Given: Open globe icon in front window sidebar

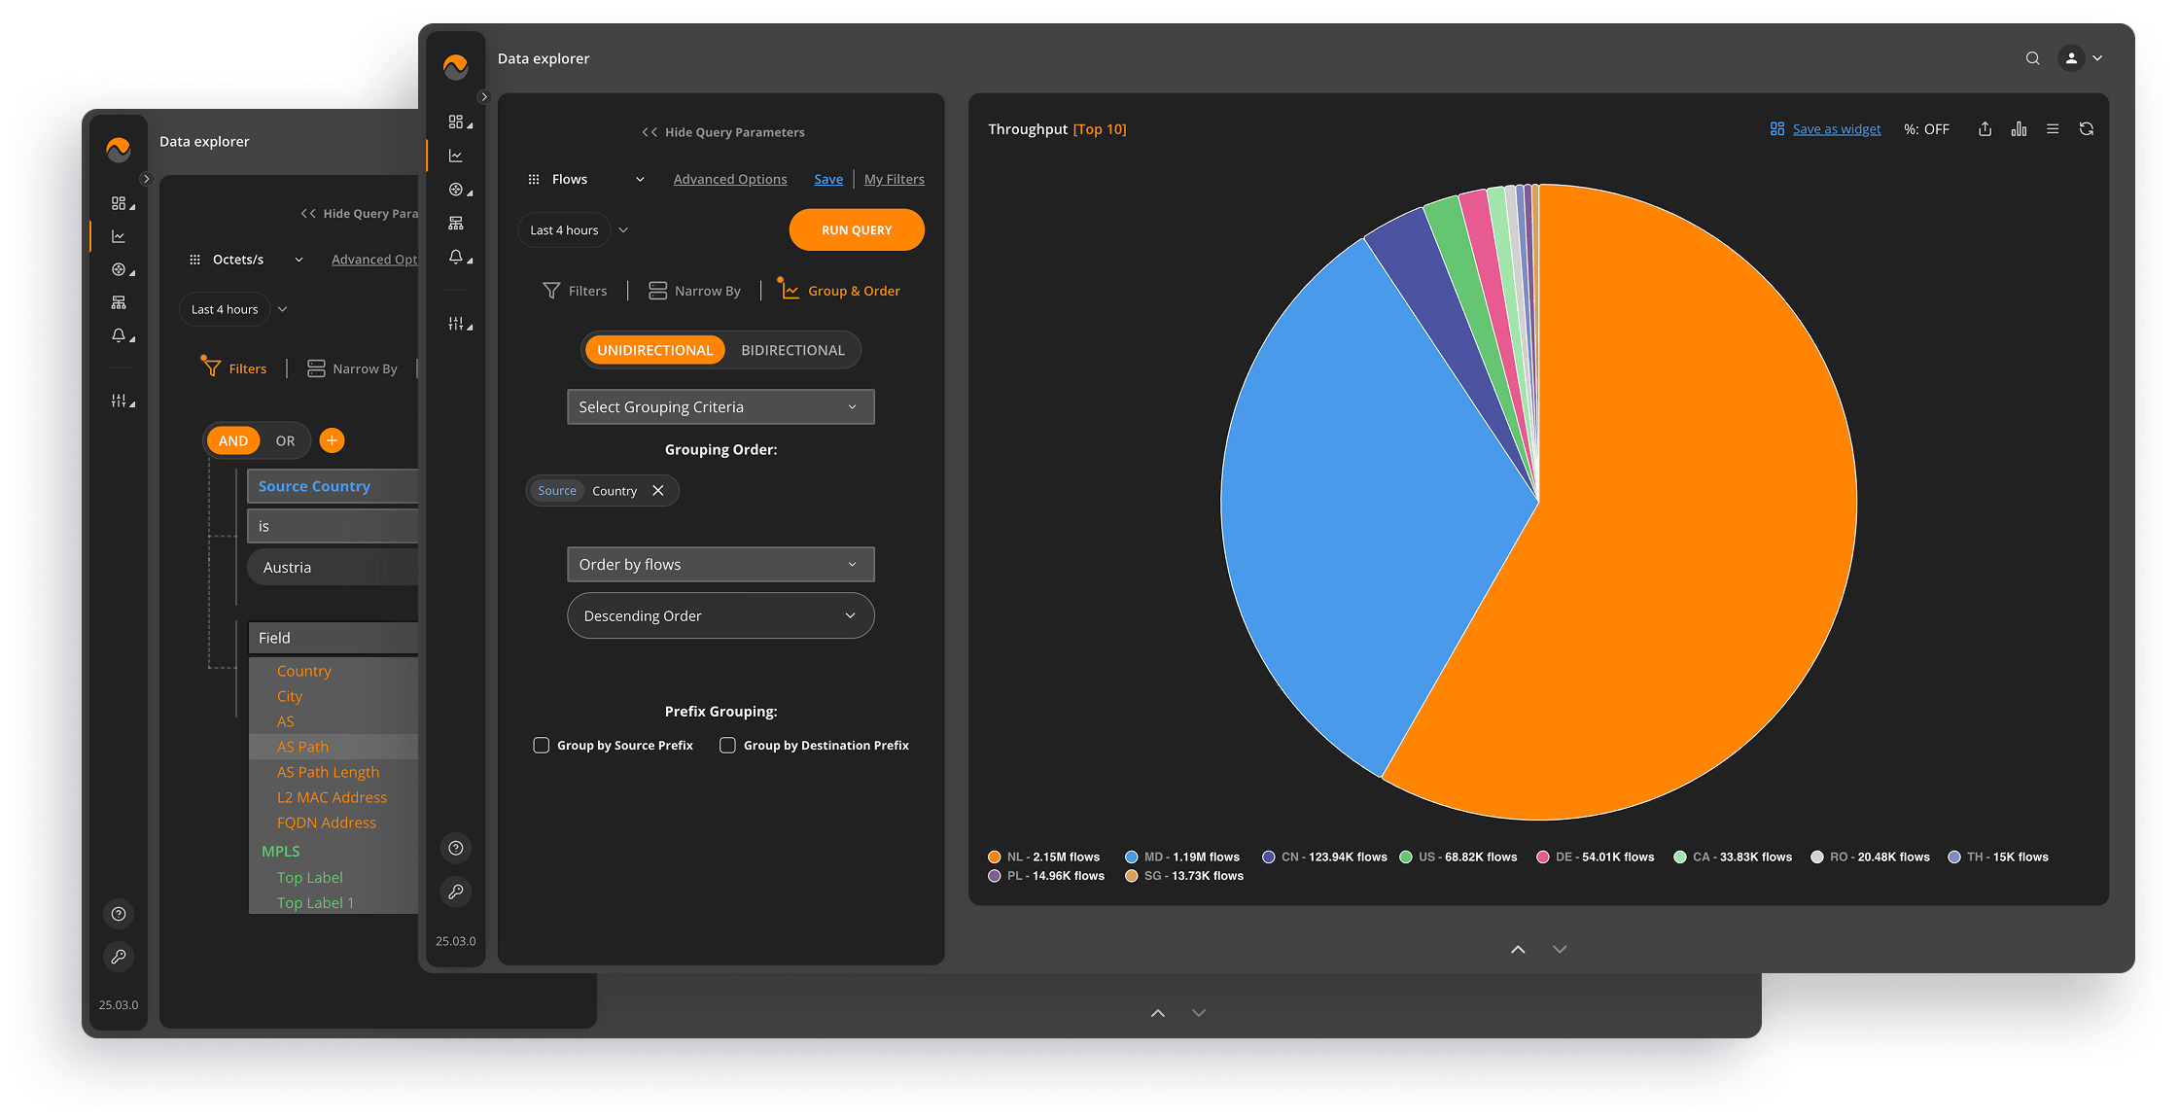Looking at the screenshot, I should (456, 190).
